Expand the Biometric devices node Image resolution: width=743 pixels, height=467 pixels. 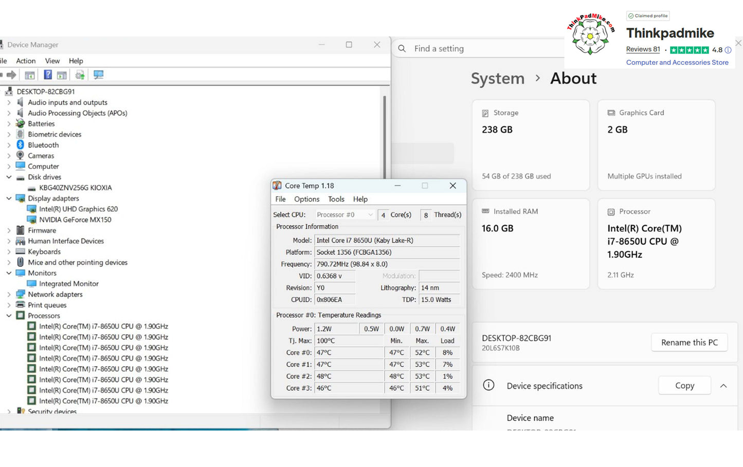[9, 134]
